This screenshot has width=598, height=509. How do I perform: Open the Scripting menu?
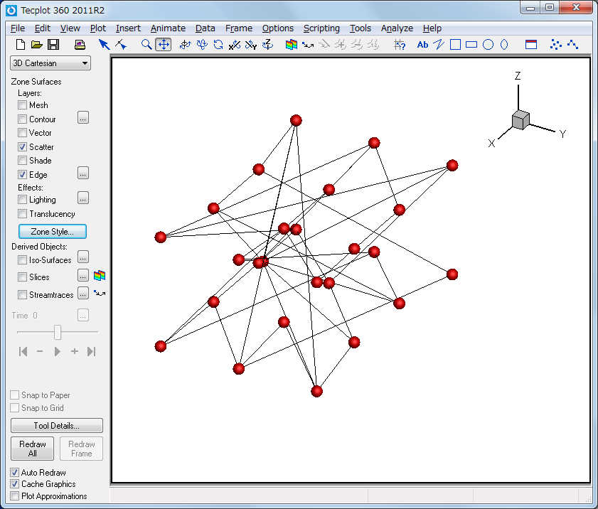tap(321, 28)
